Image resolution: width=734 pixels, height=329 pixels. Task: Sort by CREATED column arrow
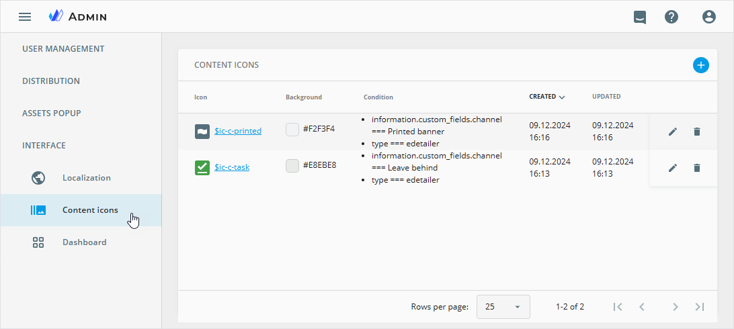(562, 97)
